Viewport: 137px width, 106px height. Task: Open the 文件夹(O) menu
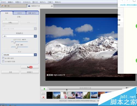tap(27, 2)
